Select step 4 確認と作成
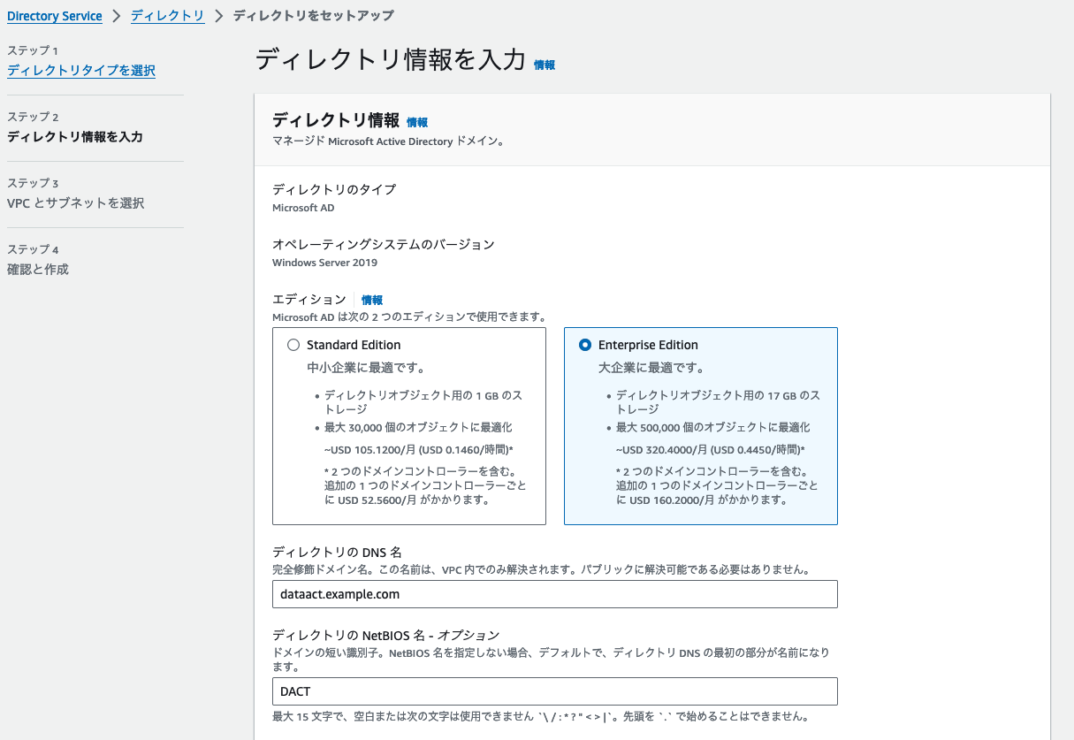The width and height of the screenshot is (1074, 740). 38,270
